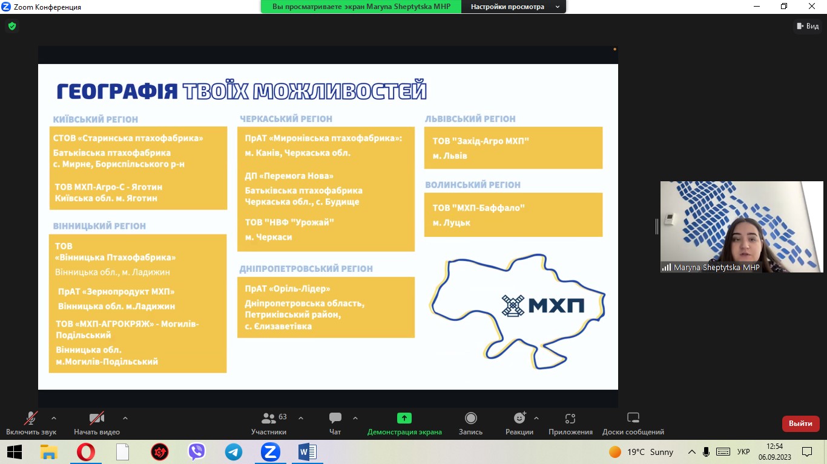Click ТОВ МХП-Агро-С - Яготин text

point(108,187)
